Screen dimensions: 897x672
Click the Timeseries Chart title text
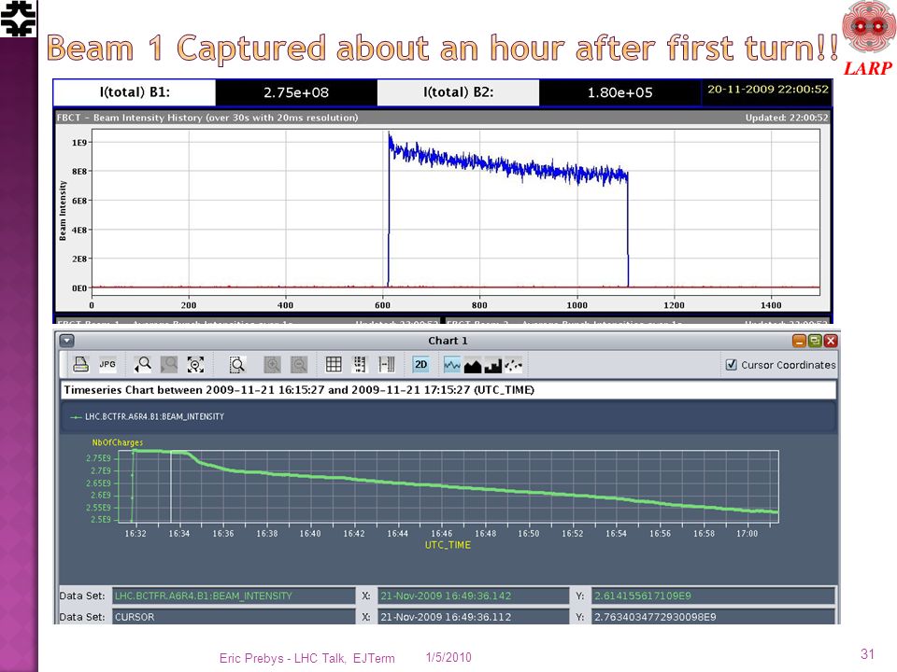(299, 390)
